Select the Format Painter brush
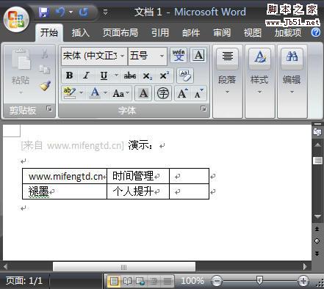This screenshot has width=324, height=289. coord(46,86)
